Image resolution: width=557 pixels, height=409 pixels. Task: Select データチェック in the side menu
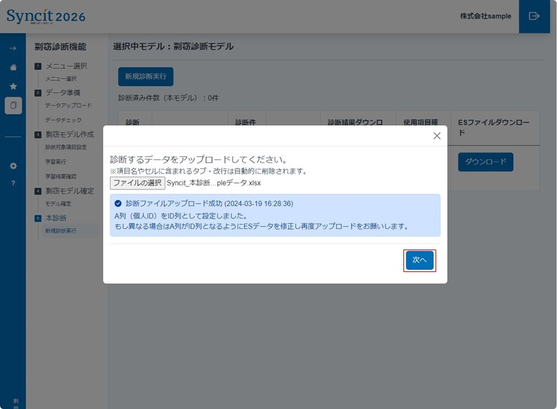tap(63, 120)
